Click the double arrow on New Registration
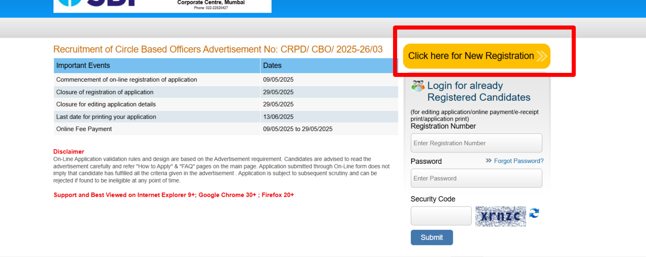This screenshot has width=646, height=257. click(542, 56)
